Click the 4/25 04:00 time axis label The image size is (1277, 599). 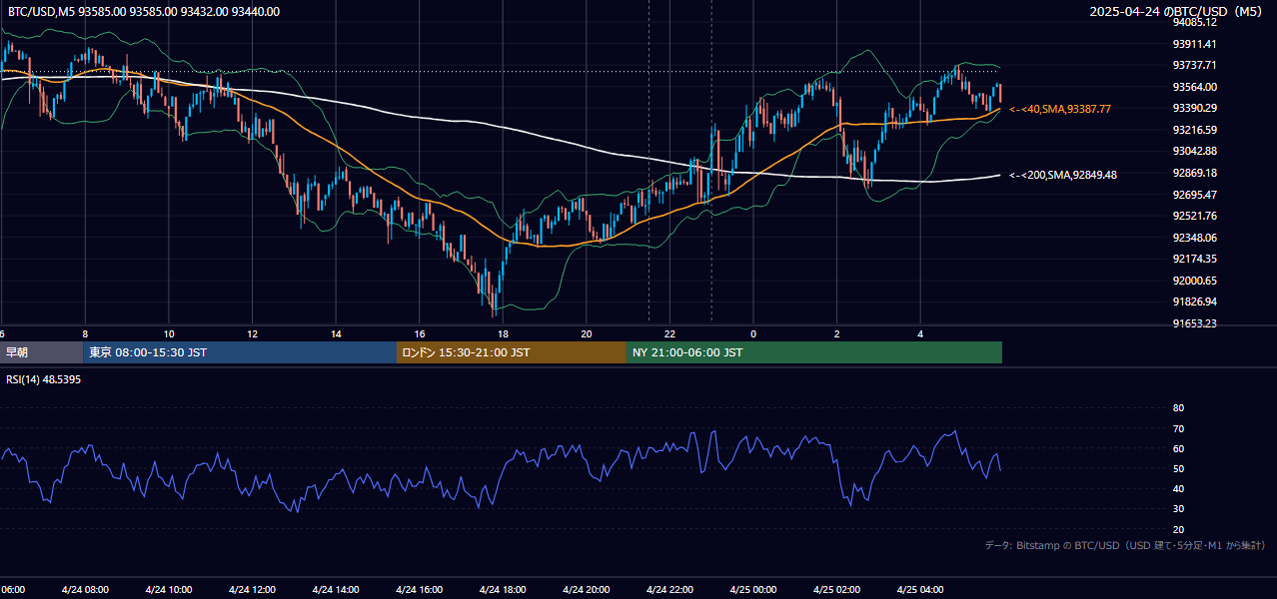click(x=920, y=590)
